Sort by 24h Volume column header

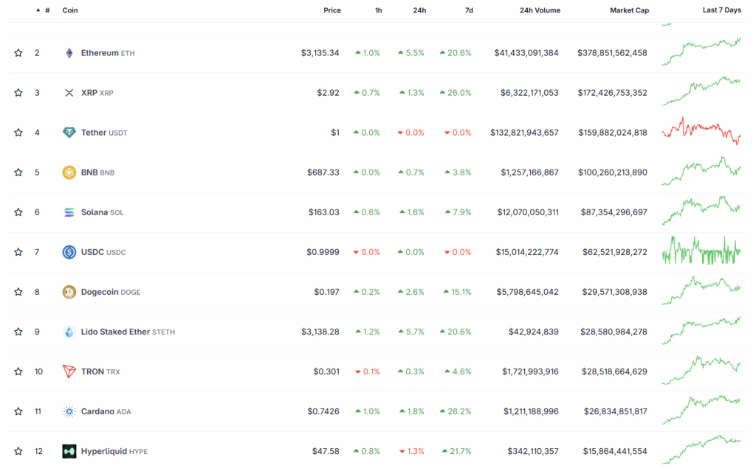[540, 10]
